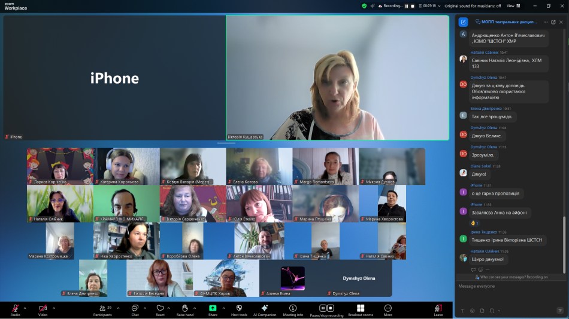Open Host tools shield icon
The height and width of the screenshot is (319, 569).
pos(238,309)
